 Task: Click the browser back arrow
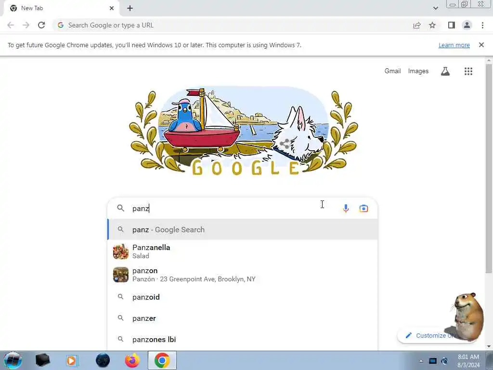11,25
